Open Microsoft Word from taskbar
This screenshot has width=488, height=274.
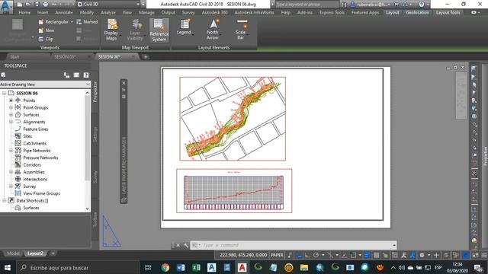point(181,267)
